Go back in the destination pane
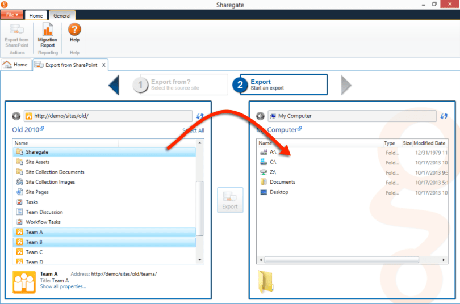The height and width of the screenshot is (304, 460). point(260,116)
